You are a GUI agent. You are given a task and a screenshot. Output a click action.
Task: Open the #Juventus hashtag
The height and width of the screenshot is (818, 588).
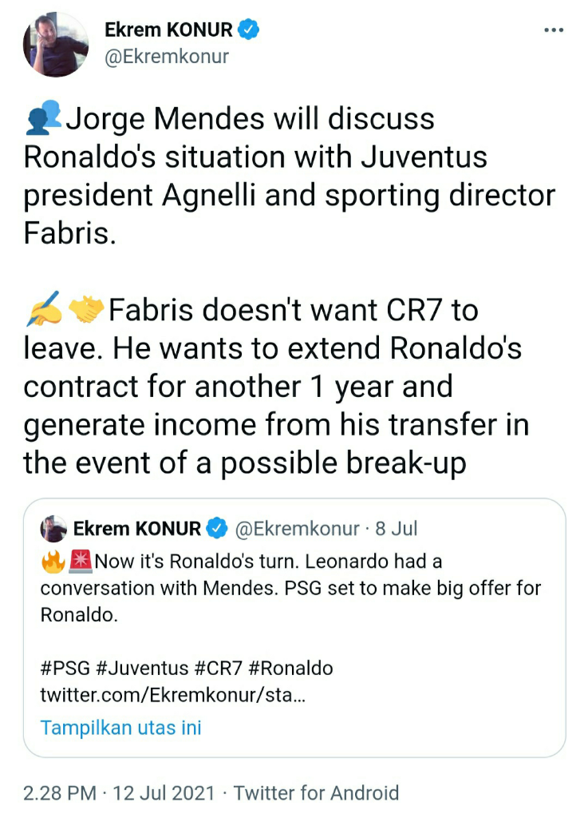point(140,668)
